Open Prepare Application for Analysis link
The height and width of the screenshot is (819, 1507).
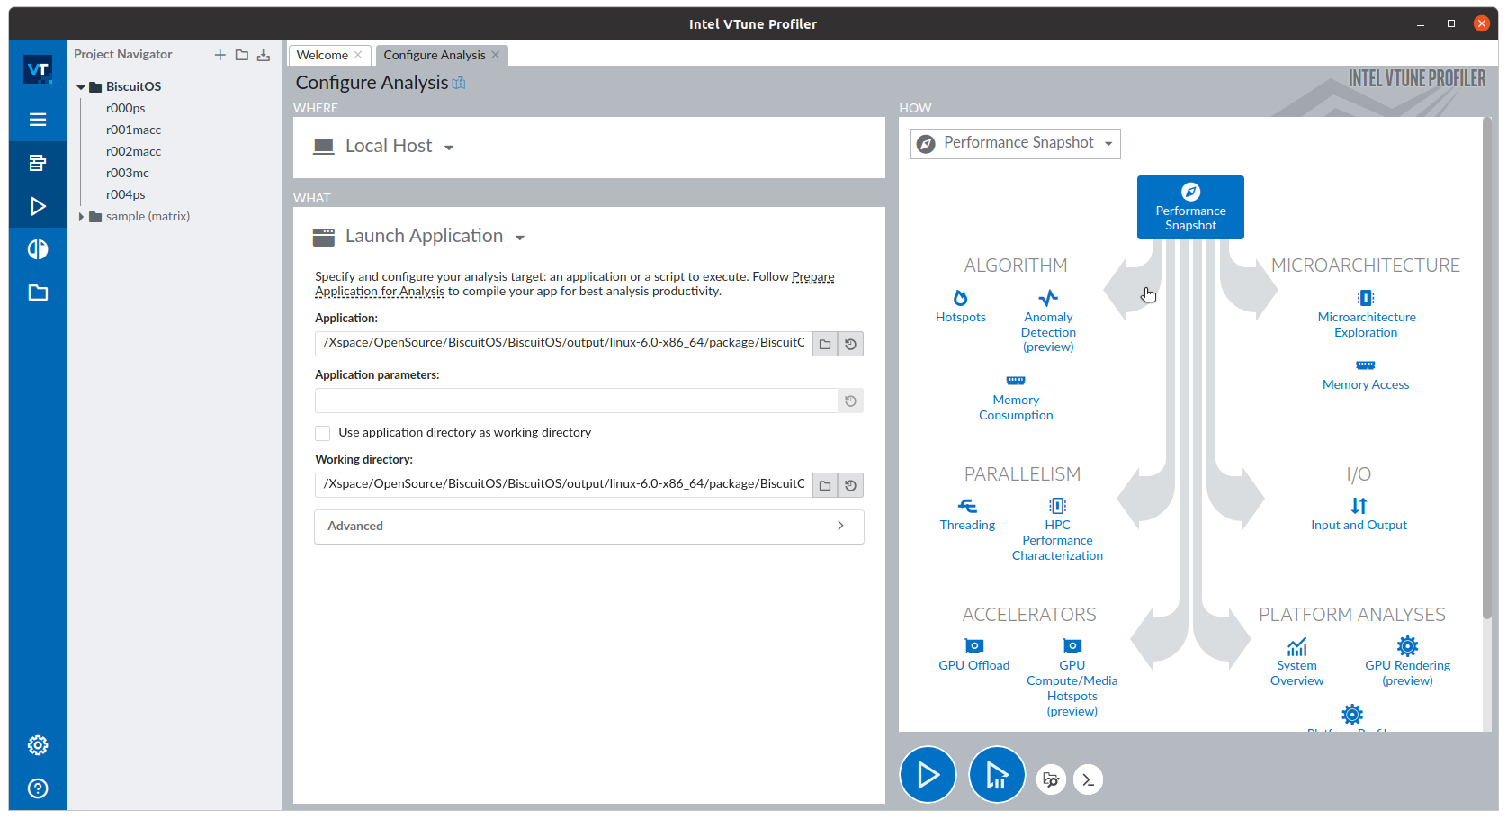812,277
